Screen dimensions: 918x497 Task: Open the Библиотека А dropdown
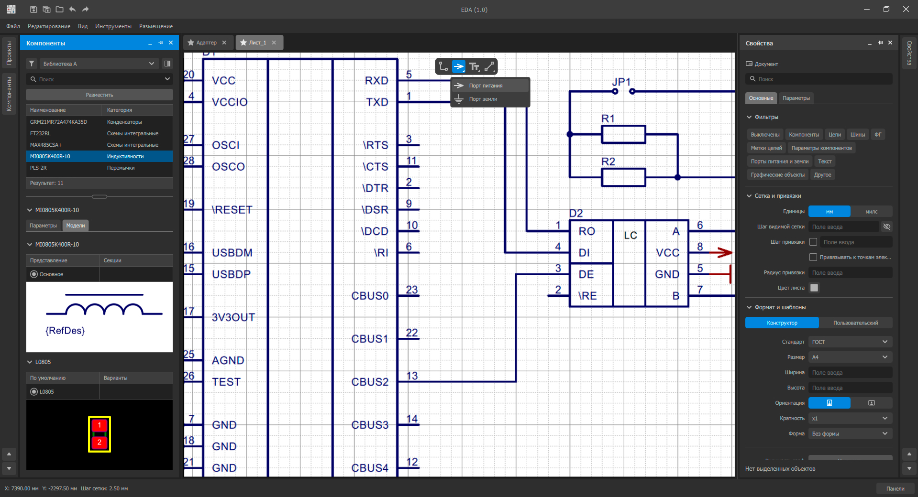(x=99, y=64)
